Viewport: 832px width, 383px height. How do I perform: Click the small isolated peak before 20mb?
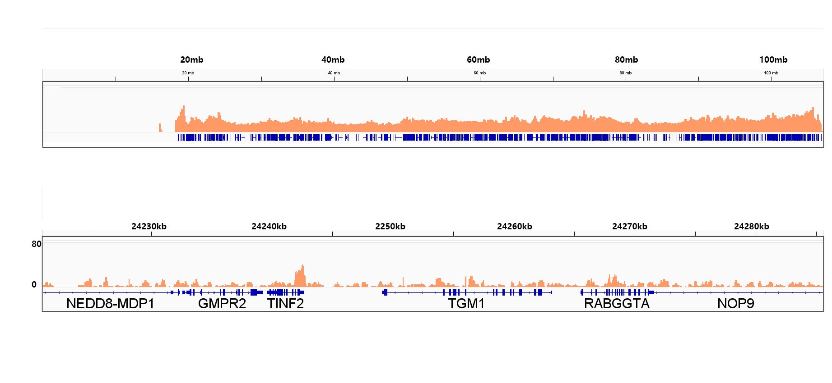[x=160, y=128]
